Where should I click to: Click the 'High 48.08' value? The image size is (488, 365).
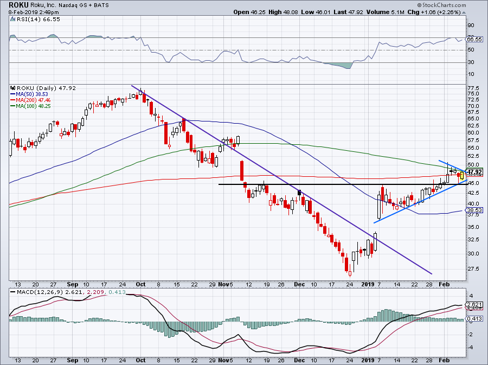283,12
